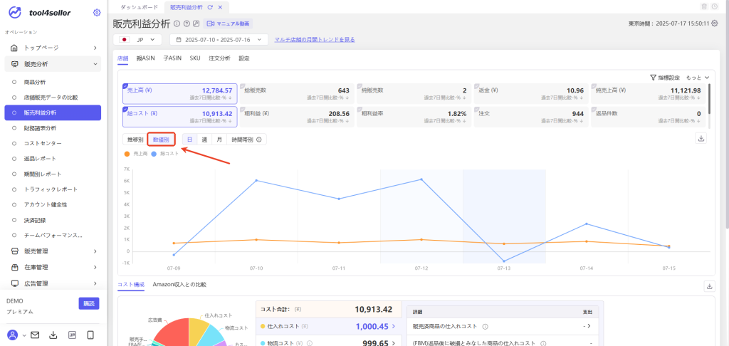Expand 仕入れコスト row arrow

[x=393, y=327]
